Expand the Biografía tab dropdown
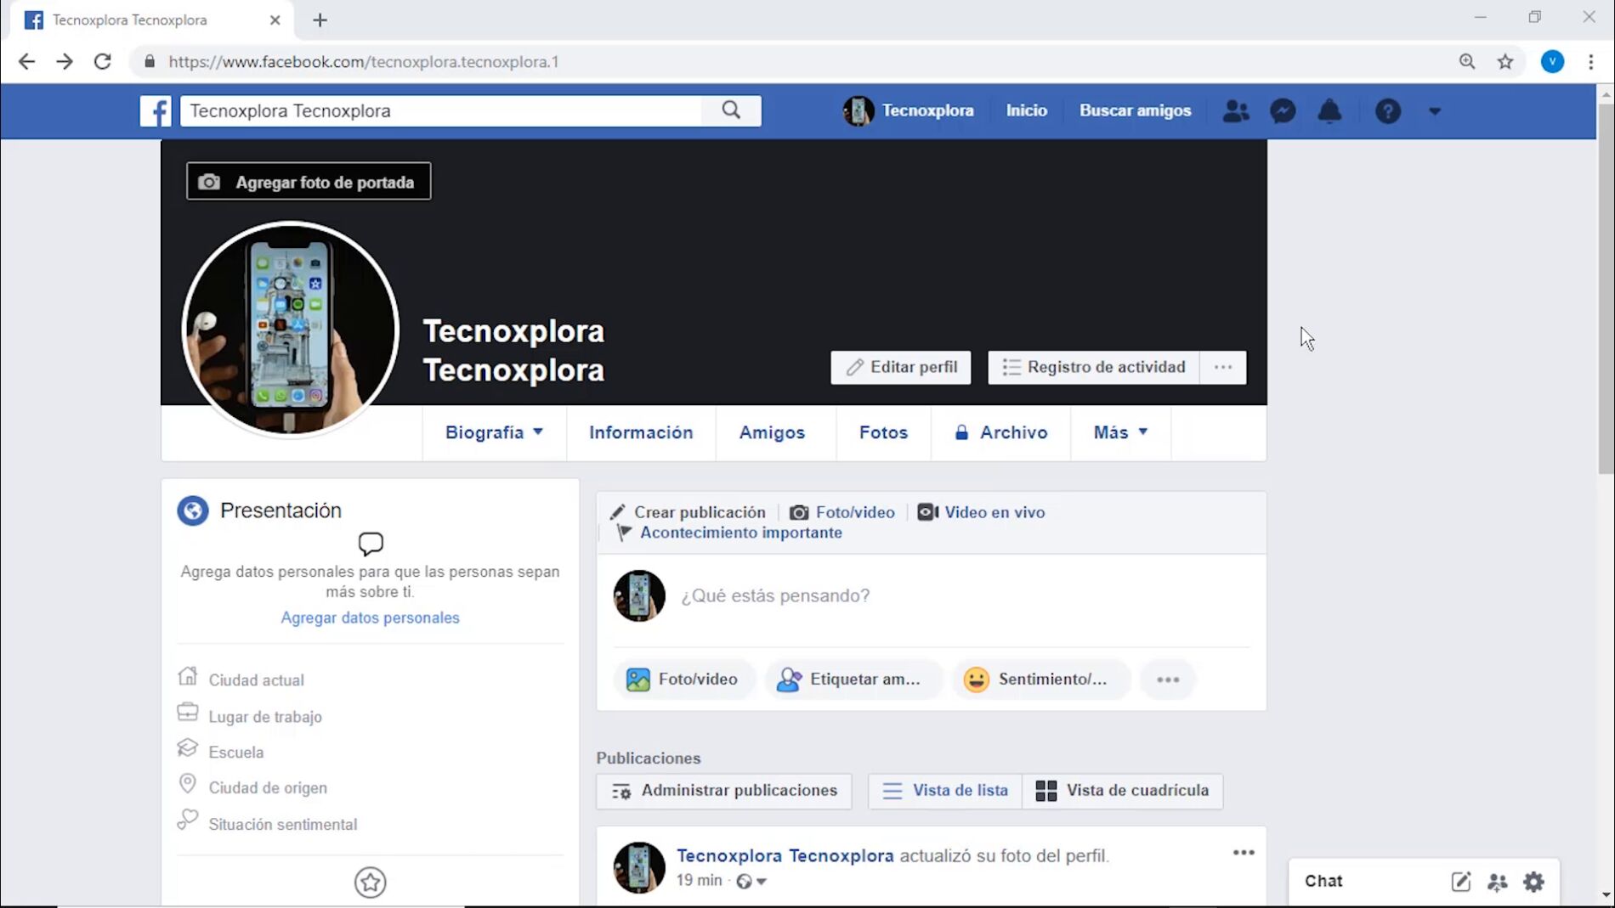 [x=494, y=432]
